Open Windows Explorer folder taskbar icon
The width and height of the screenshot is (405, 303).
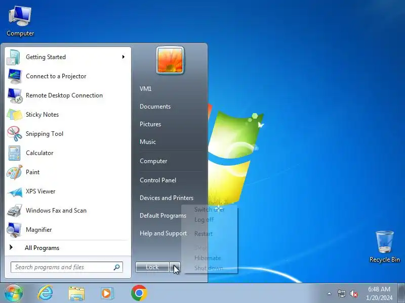click(x=76, y=293)
